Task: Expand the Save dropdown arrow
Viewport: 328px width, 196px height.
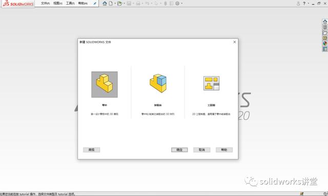Action: click(x=133, y=4)
